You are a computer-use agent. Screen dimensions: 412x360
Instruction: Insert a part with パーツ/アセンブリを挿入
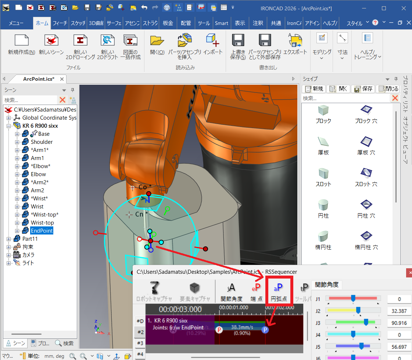[185, 40]
